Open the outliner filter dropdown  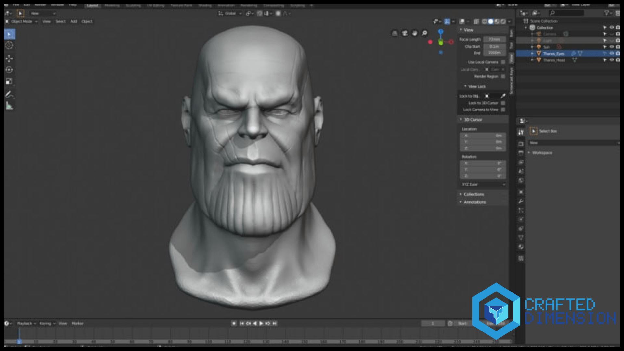(607, 13)
